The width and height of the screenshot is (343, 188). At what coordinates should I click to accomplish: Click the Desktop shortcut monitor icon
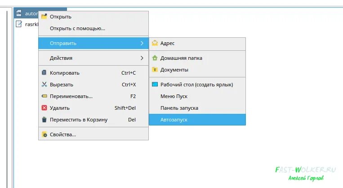click(x=155, y=85)
